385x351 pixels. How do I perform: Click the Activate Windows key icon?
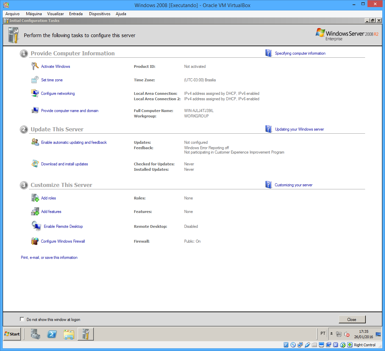[35, 66]
